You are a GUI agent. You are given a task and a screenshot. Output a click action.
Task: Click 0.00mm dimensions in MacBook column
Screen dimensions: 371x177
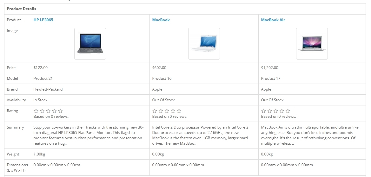(178, 165)
